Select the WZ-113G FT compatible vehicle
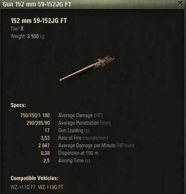The height and width of the screenshot is (194, 186). coord(51,187)
